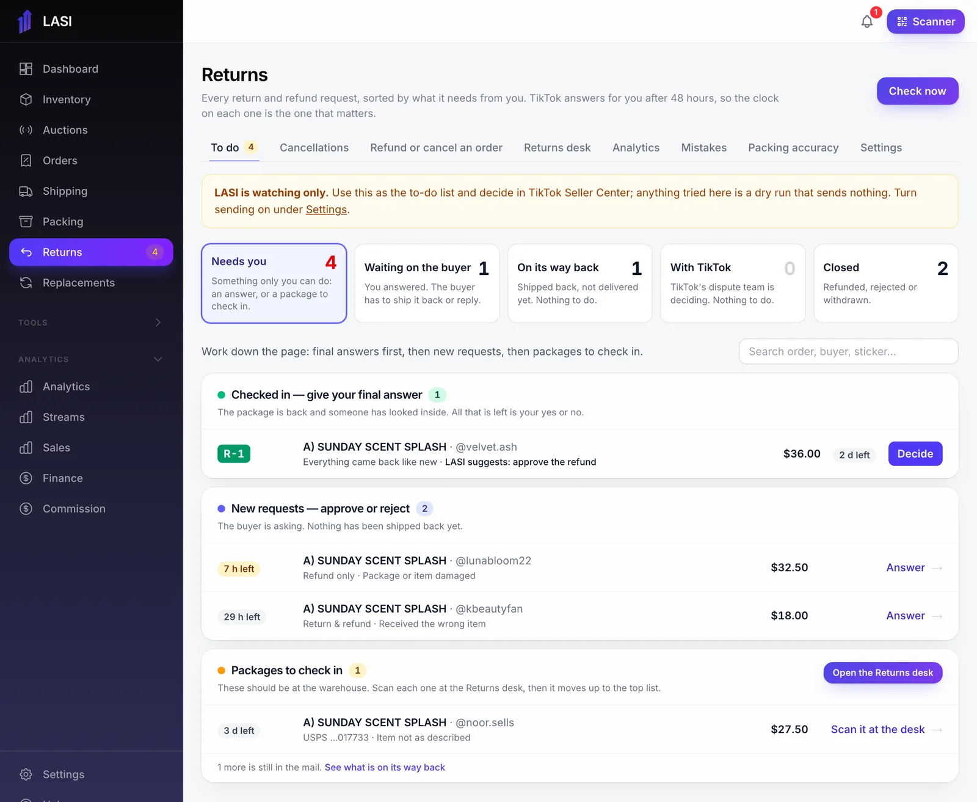Open Refund or cancel an order tab
Viewport: 977px width, 802px height.
[436, 148]
